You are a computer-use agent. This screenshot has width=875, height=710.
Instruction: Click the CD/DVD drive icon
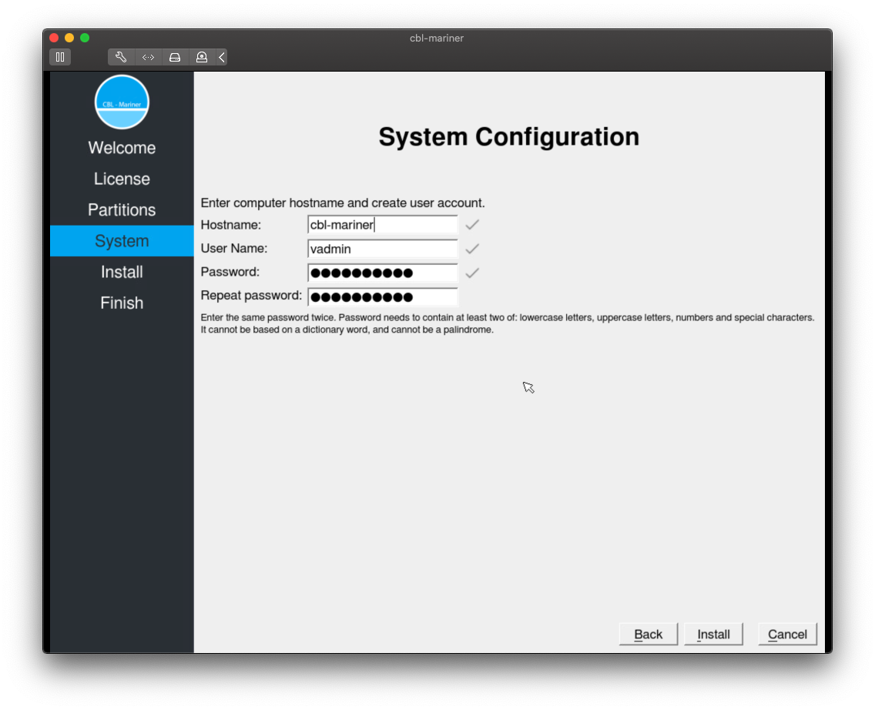pos(201,57)
